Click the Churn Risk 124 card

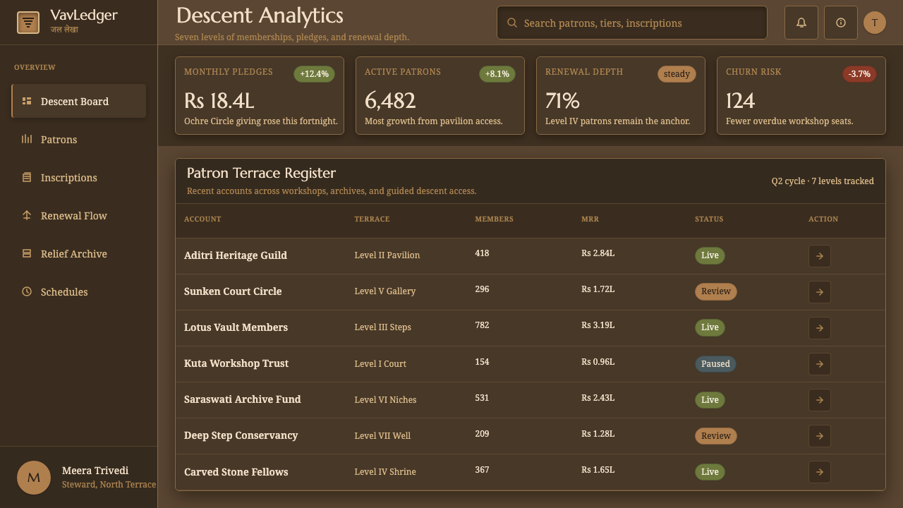[x=801, y=95]
